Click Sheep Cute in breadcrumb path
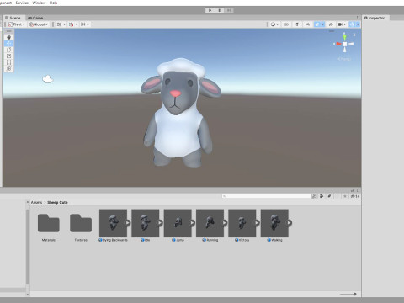 (57, 202)
